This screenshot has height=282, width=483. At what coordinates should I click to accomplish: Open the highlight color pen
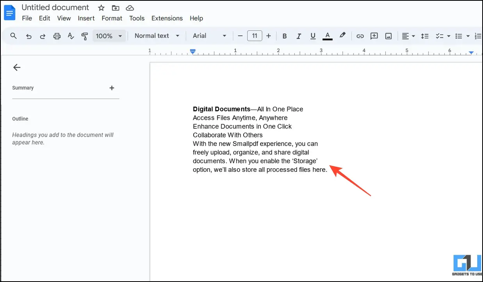(x=342, y=35)
